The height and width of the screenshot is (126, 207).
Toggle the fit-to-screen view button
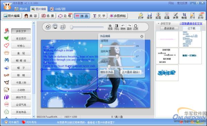(x=55, y=27)
